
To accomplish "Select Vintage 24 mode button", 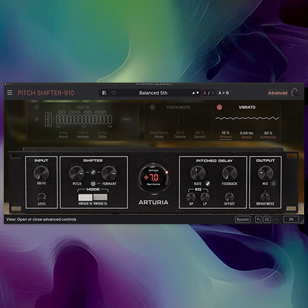I will pyautogui.click(x=100, y=197).
